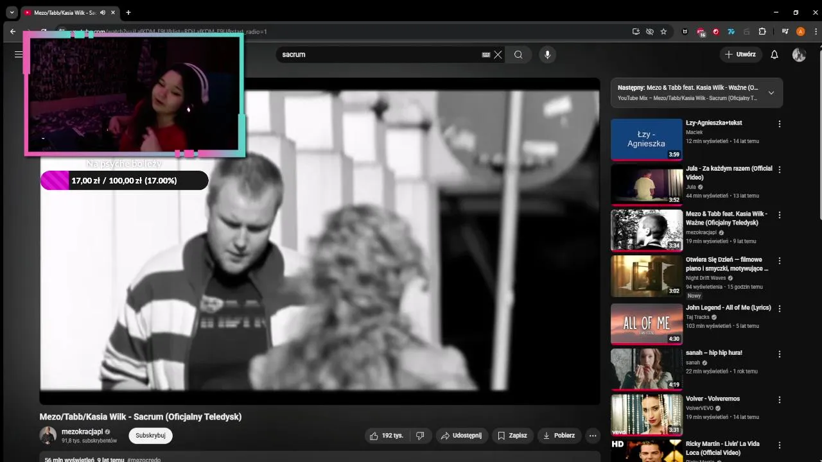
Task: Open options for John Legend All of Me
Action: click(780, 308)
